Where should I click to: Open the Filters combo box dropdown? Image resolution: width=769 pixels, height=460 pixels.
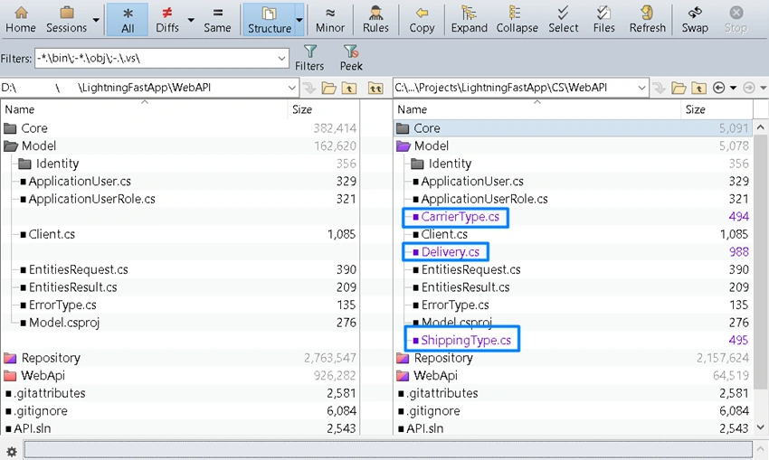tap(281, 59)
